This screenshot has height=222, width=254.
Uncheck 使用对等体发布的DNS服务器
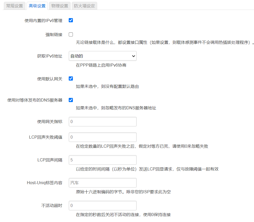[x=71, y=100]
